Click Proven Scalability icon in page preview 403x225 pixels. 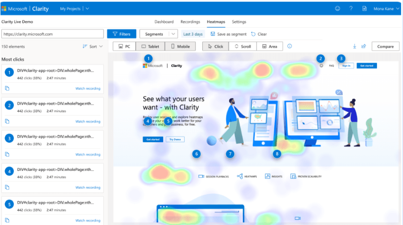click(293, 176)
